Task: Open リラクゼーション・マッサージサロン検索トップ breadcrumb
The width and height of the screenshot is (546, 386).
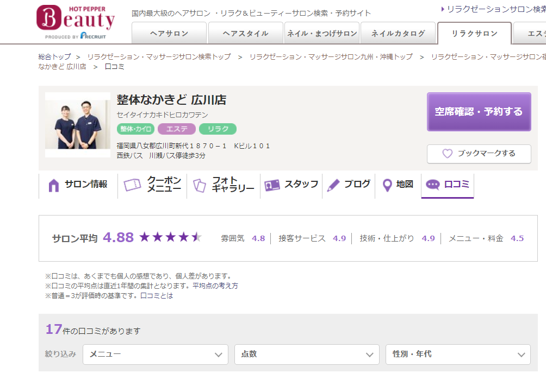Action: tap(159, 56)
